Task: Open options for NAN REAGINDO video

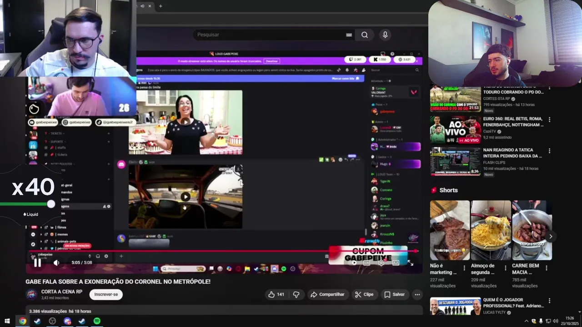Action: click(549, 151)
